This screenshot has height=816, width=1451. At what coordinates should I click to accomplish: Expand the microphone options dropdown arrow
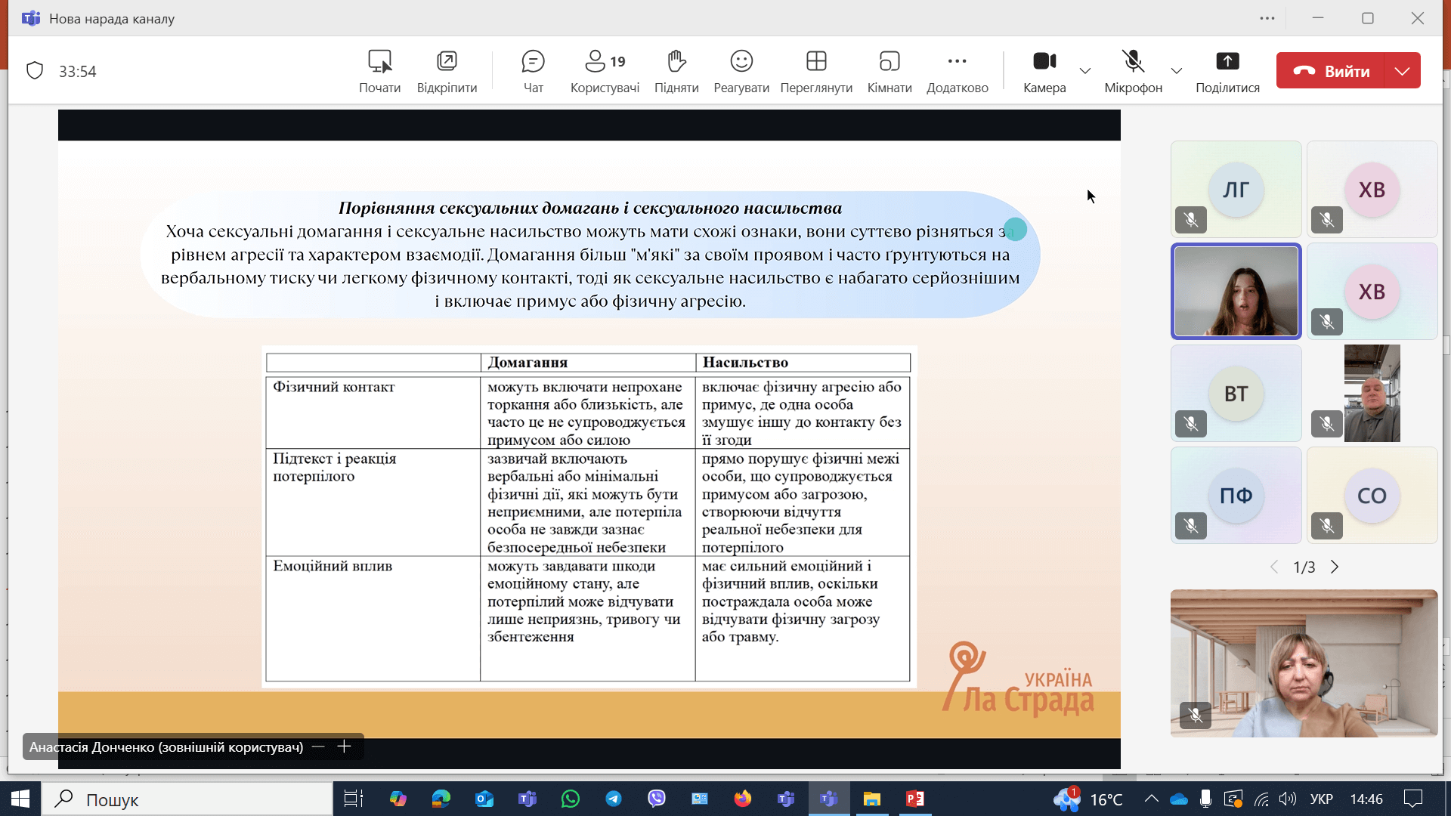point(1176,71)
